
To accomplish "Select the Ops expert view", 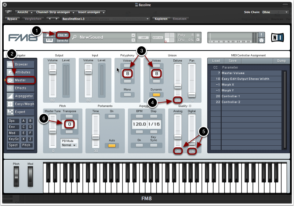I will click(13, 121).
